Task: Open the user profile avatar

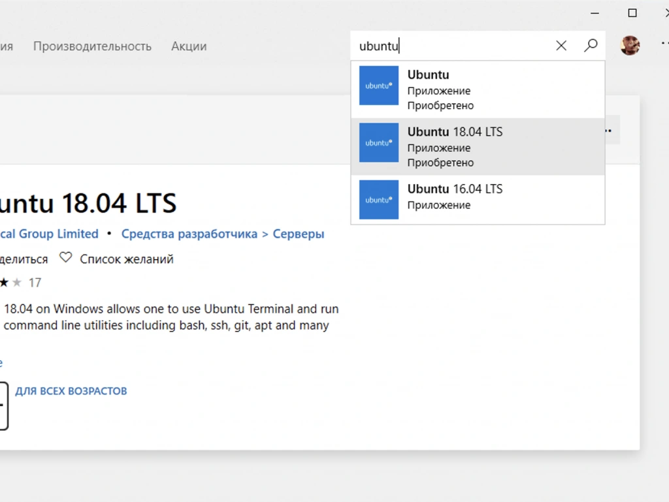Action: [630, 46]
